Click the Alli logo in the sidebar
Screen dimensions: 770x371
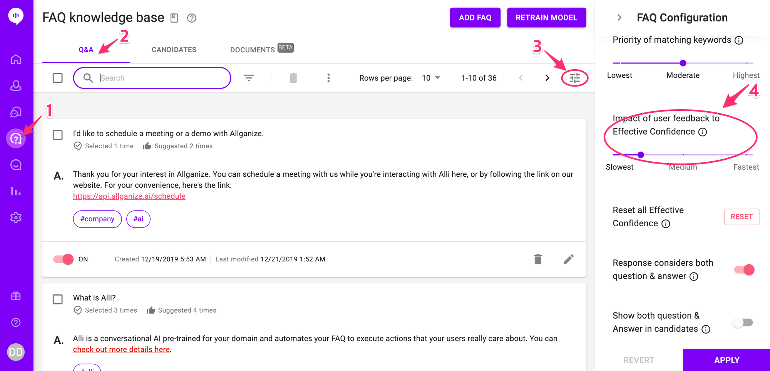tap(16, 16)
